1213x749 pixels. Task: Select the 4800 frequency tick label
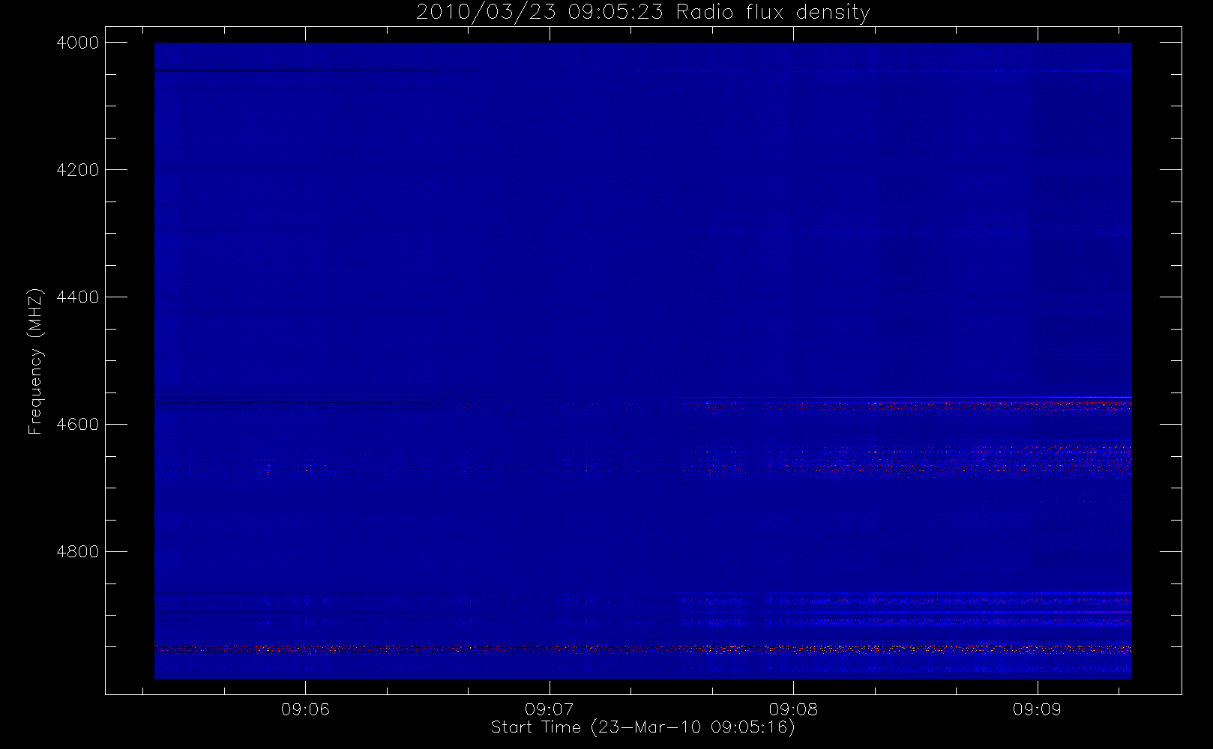click(78, 552)
